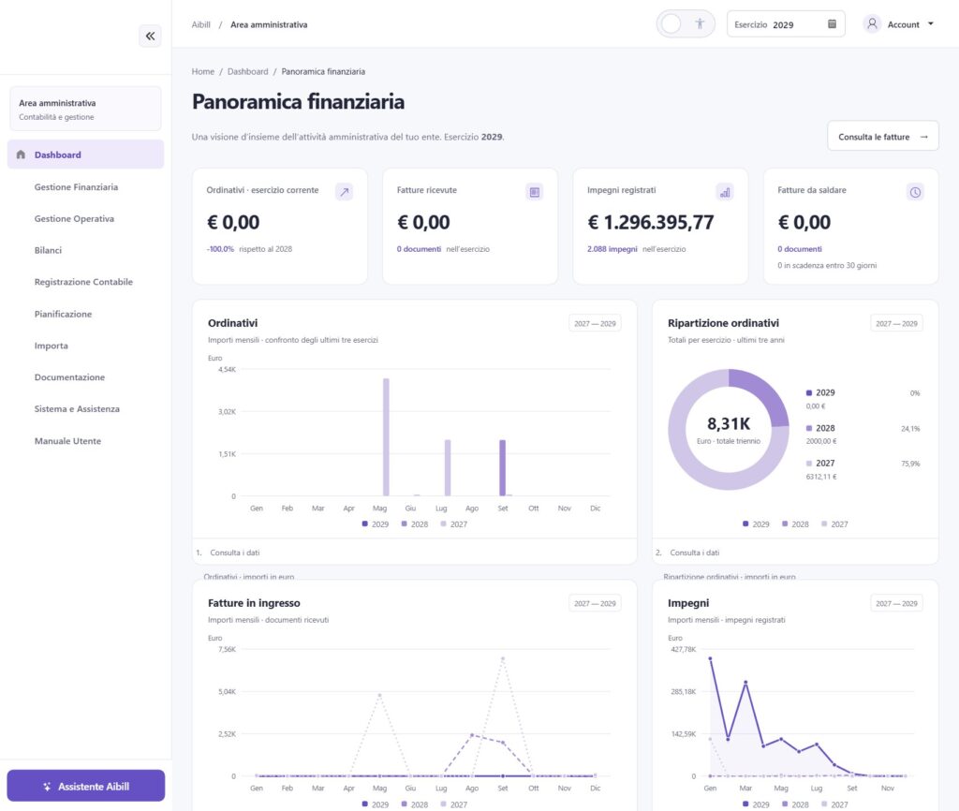Open Pianificazione in the sidebar

[63, 314]
